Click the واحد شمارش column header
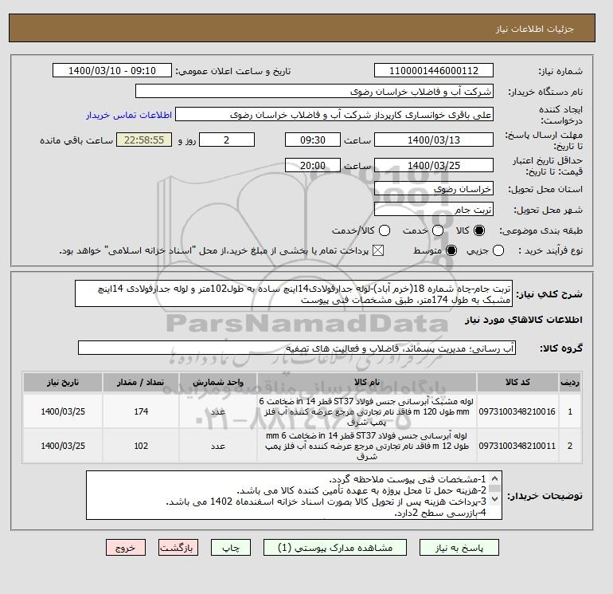The image size is (613, 594). pyautogui.click(x=218, y=382)
